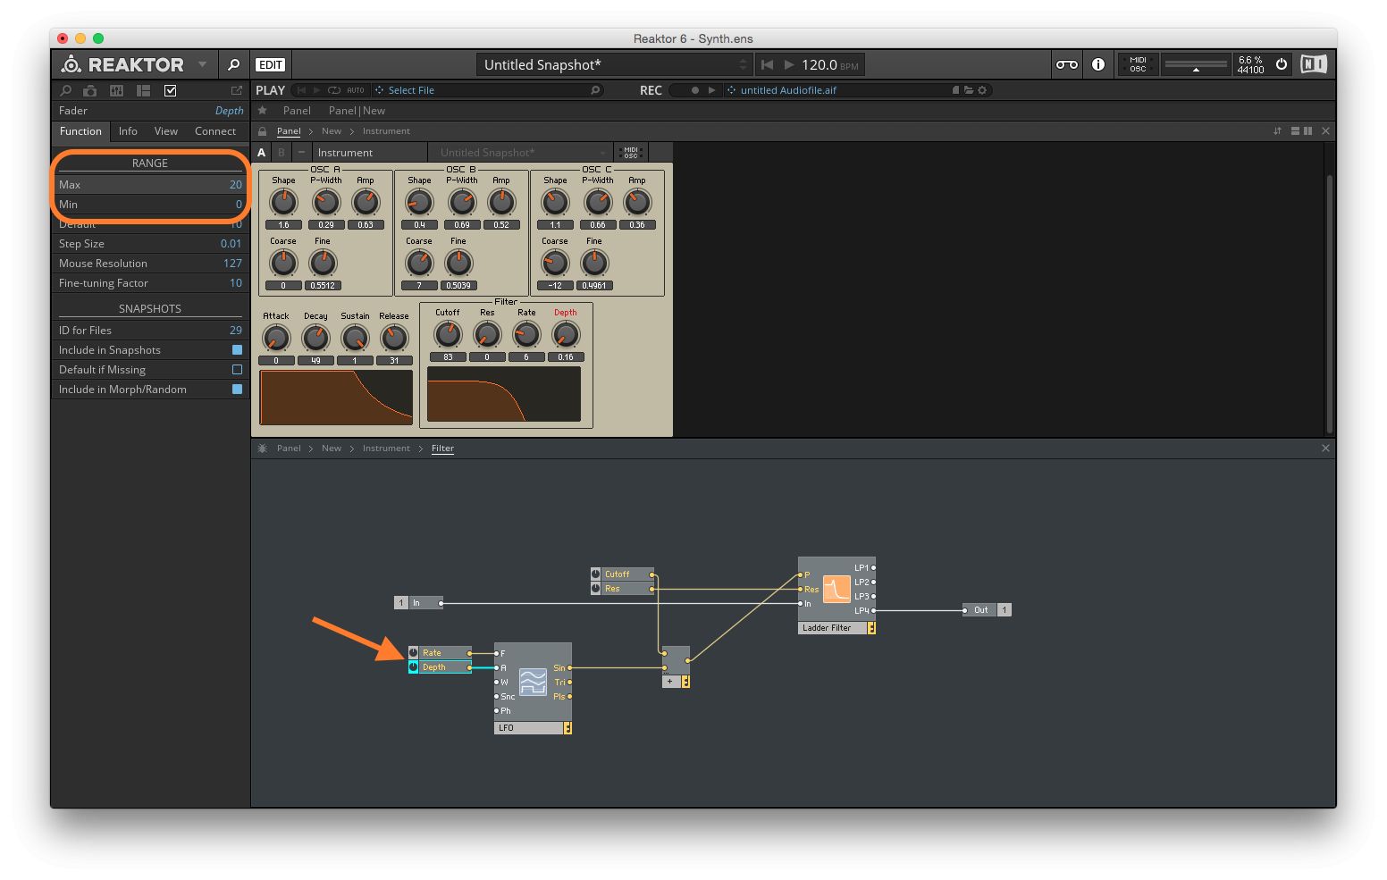Switch to the Function tab
Viewport: 1387px width, 880px height.
80,131
